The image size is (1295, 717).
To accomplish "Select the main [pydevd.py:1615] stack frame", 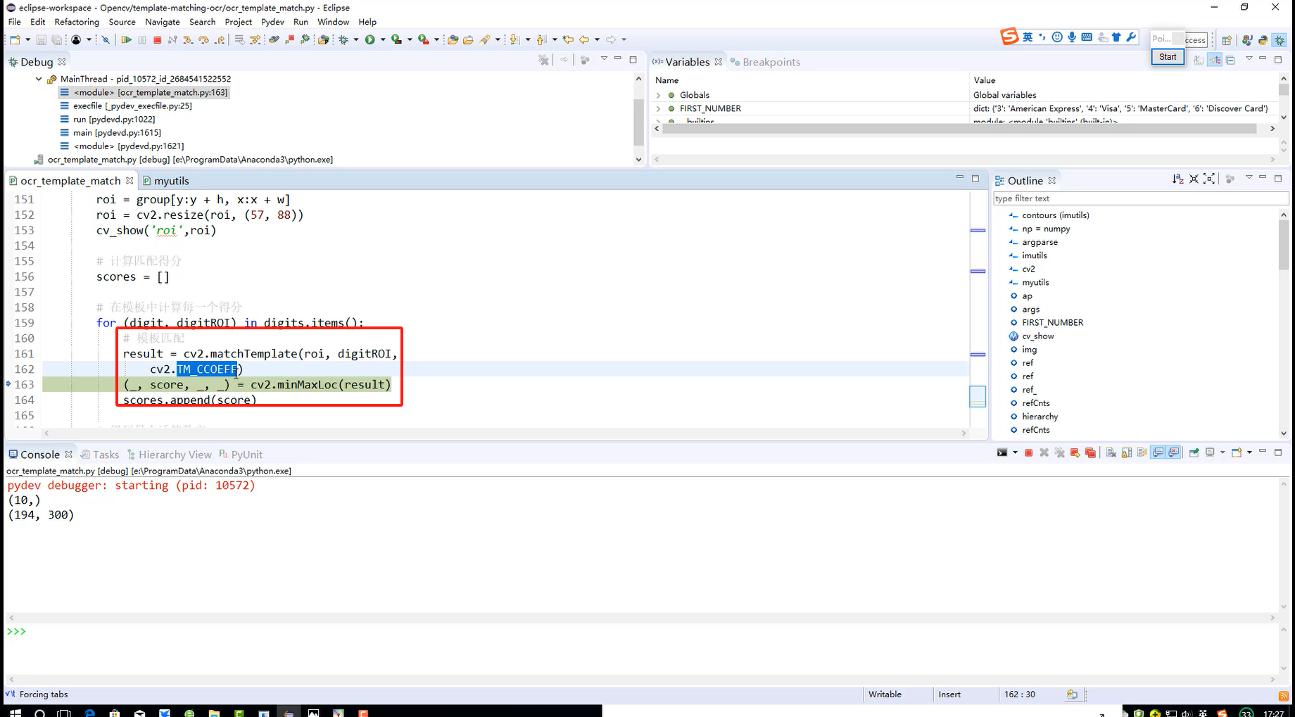I will (x=117, y=132).
